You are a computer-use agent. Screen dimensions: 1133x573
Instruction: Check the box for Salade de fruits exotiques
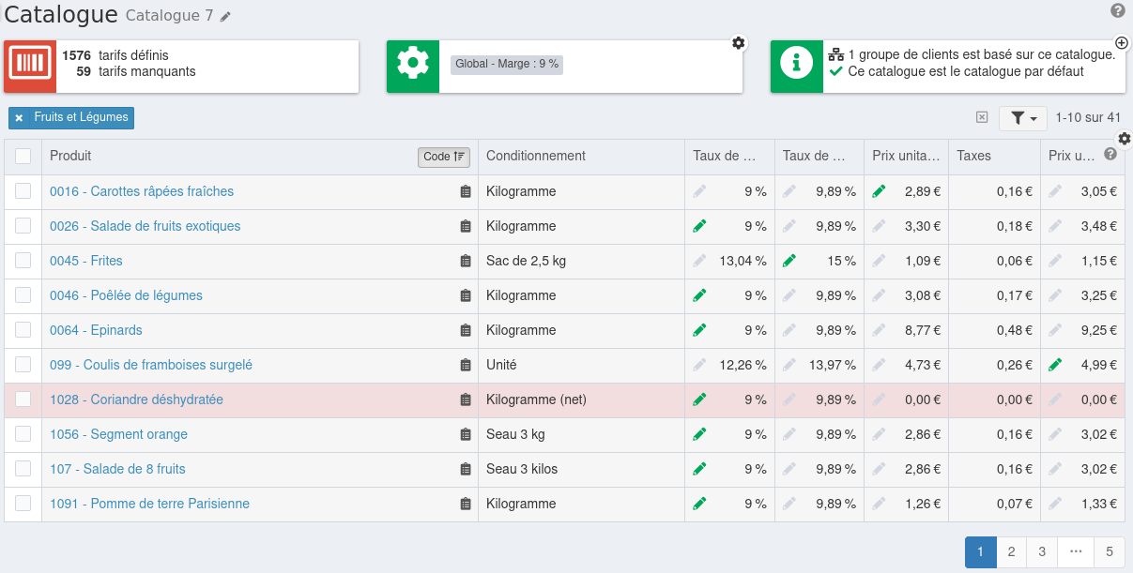coord(23,226)
